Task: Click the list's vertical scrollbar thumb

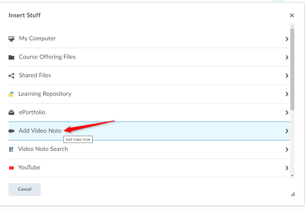Action: 292,68
